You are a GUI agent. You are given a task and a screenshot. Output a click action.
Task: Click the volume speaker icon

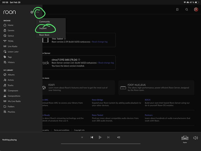click(196, 138)
